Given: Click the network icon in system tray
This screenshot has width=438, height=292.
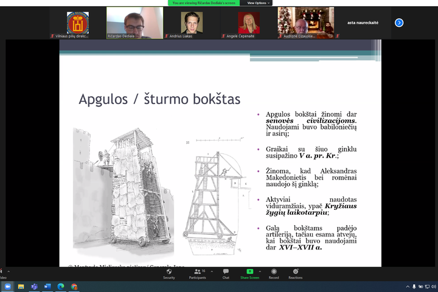Looking at the screenshot, I should 427,287.
